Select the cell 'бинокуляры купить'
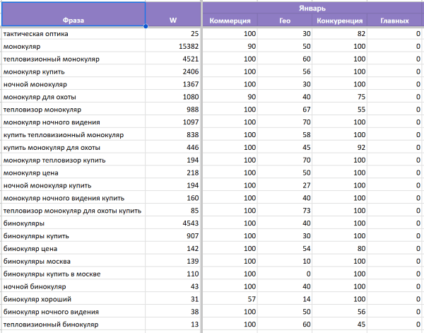Screen dimensions: 424x333 [73, 236]
